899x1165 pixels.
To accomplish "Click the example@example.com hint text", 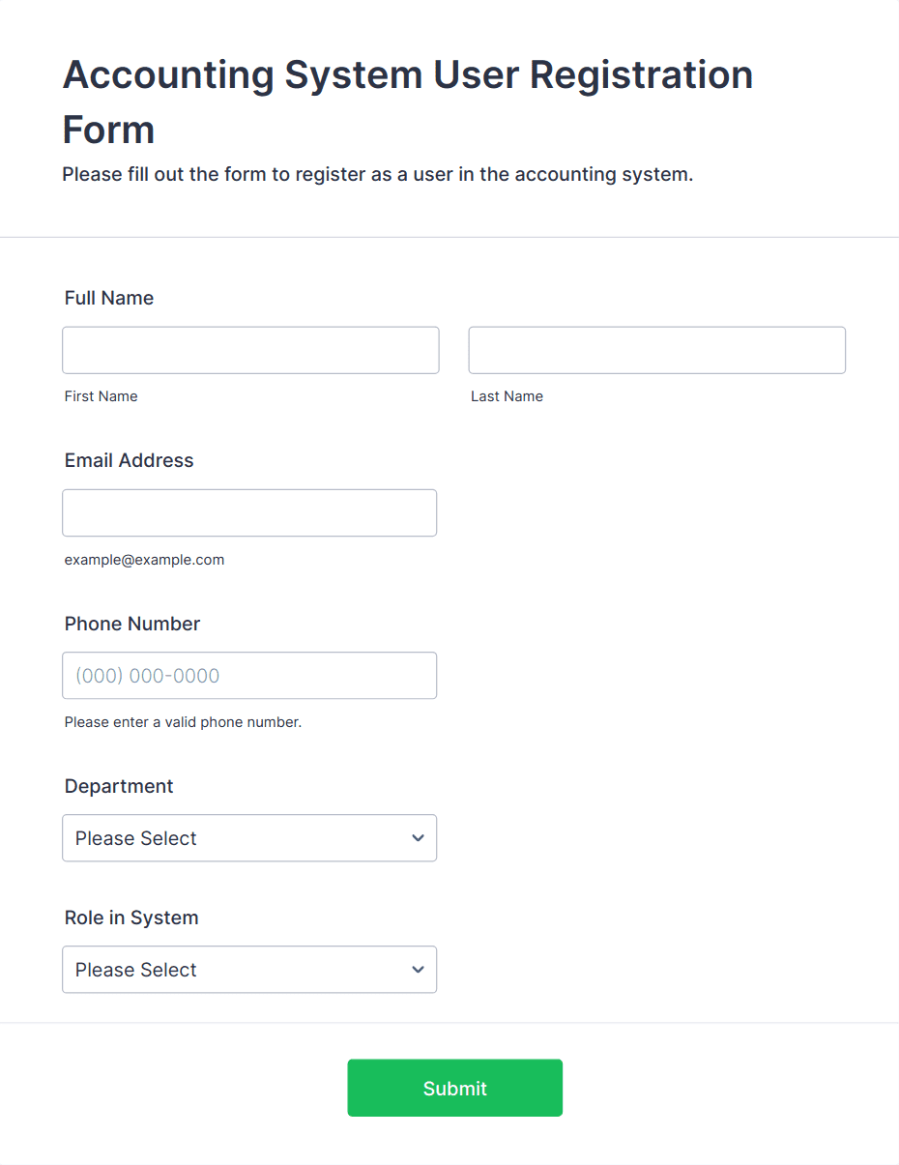I will tap(144, 560).
